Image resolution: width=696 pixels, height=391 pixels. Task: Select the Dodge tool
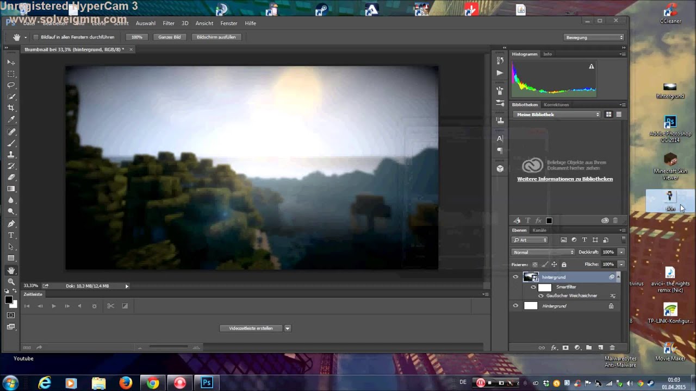pos(11,211)
